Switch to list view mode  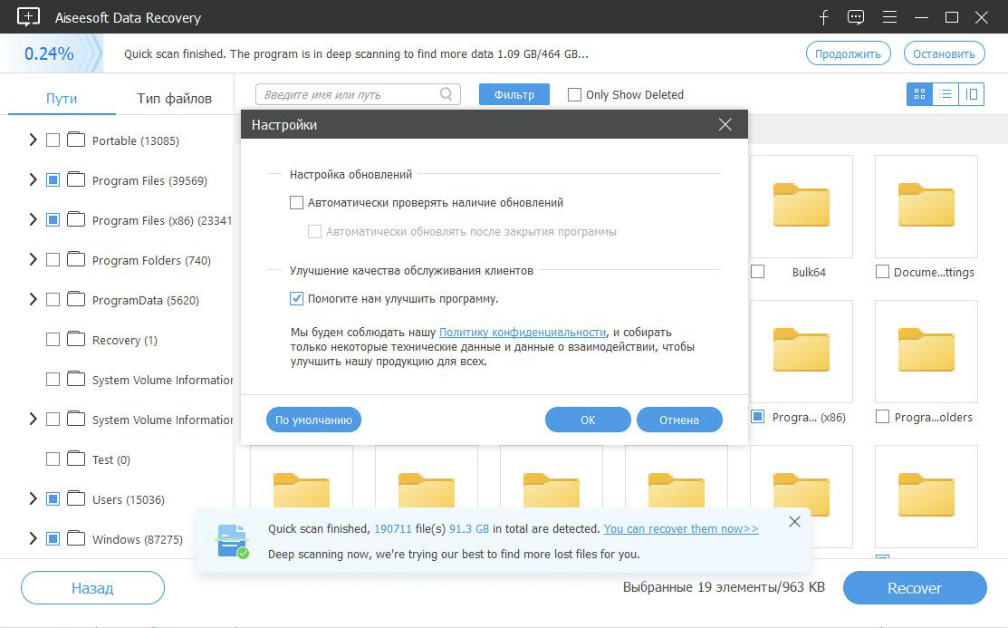click(x=946, y=94)
